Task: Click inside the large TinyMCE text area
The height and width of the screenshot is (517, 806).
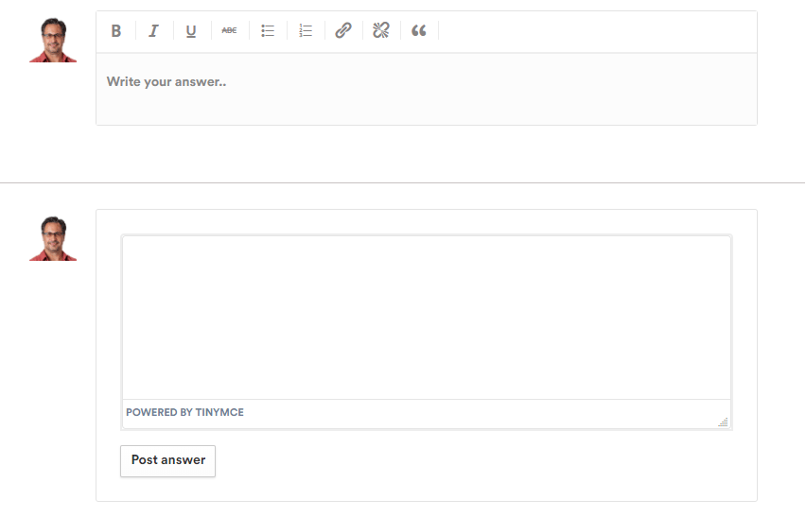Action: (x=426, y=318)
